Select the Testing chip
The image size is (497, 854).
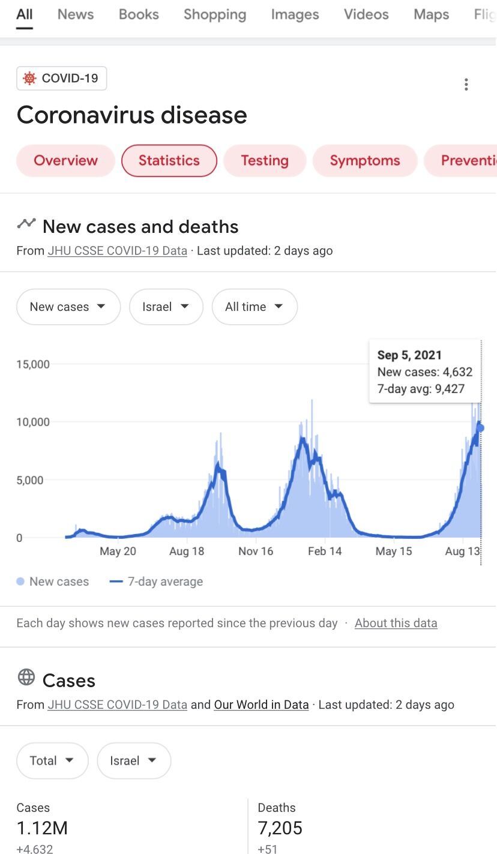coord(265,160)
